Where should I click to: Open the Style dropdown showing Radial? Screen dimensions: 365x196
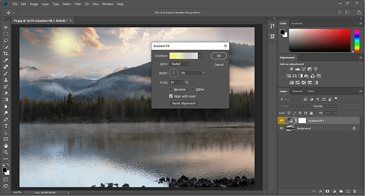tap(180, 64)
